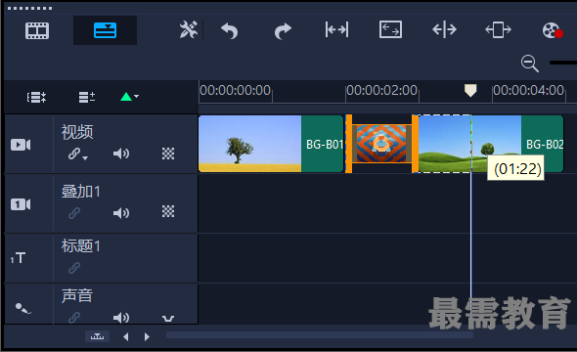Mute the 叠加1 overlay track
The width and height of the screenshot is (577, 352).
tap(121, 213)
